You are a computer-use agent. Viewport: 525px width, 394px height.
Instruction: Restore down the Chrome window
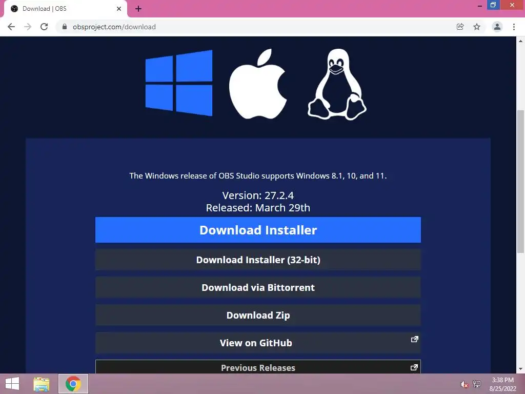click(493, 5)
